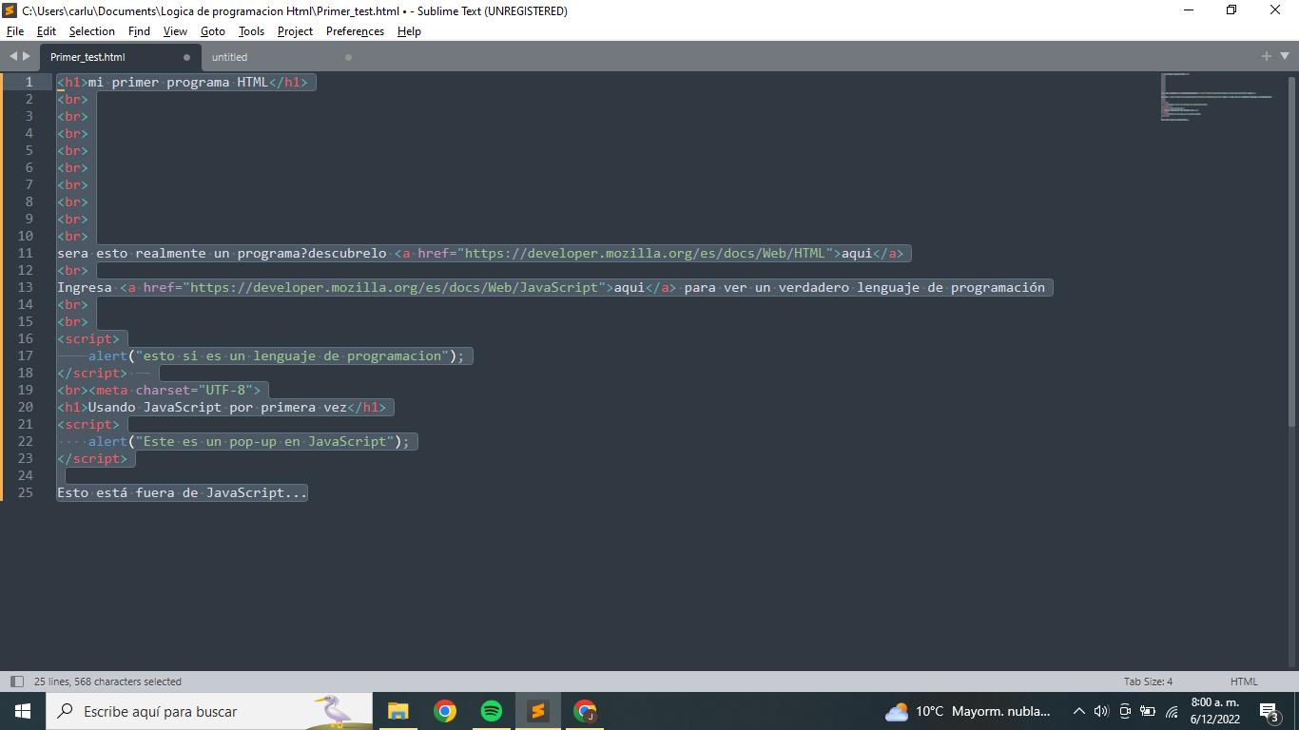The width and height of the screenshot is (1299, 730).
Task: Click the 'esto si es un lenguaje' alert string
Action: pos(292,355)
